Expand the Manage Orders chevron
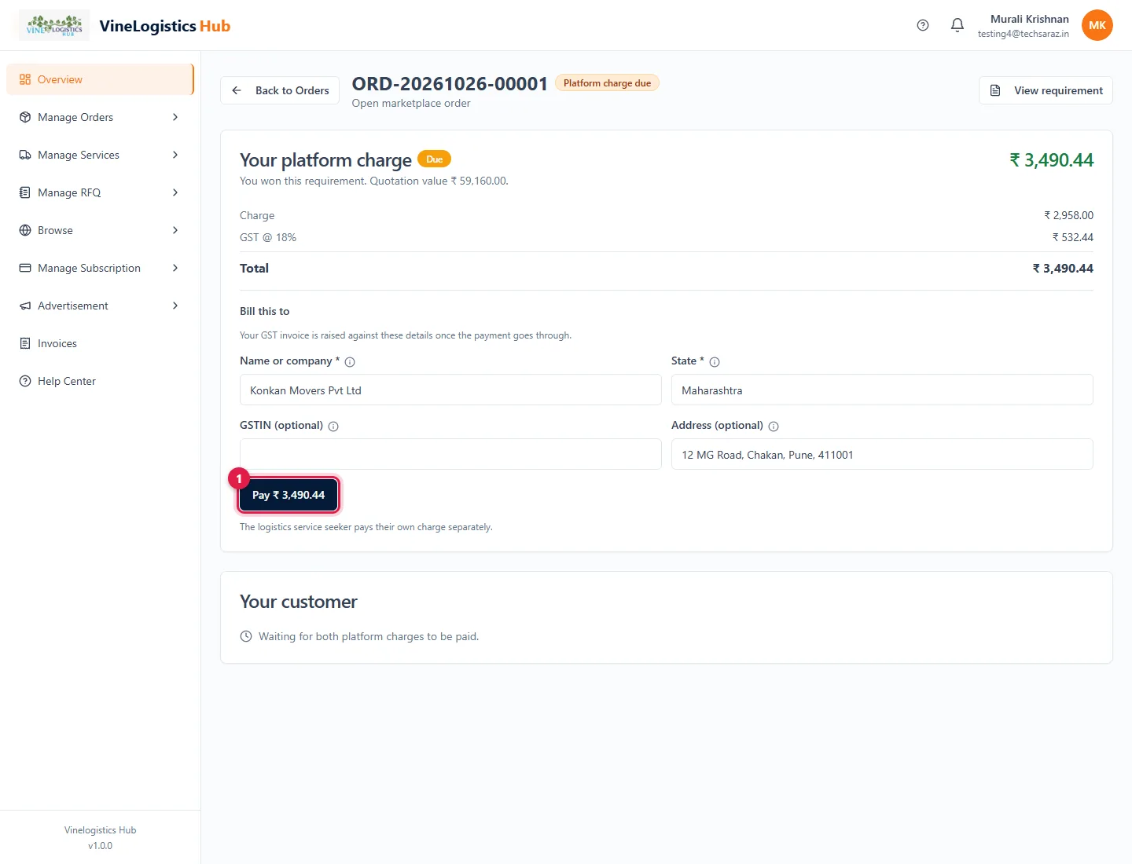 tap(175, 117)
